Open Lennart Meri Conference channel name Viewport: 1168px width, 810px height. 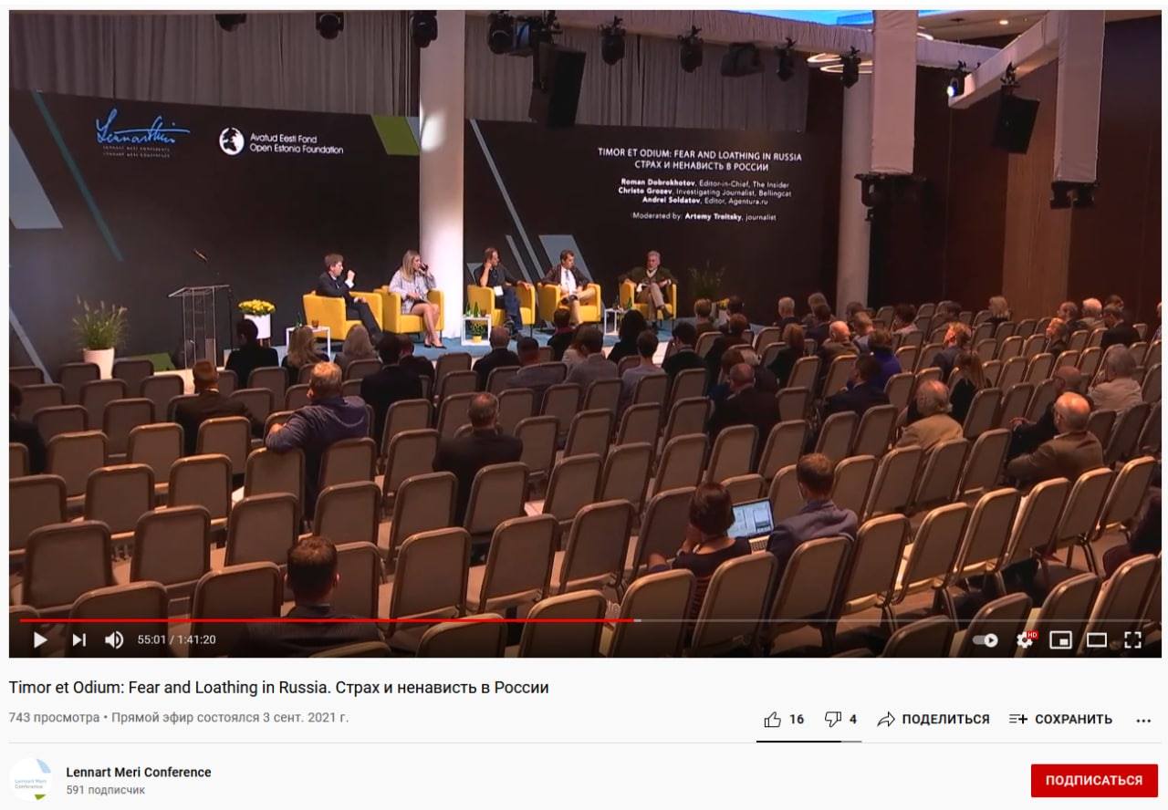(139, 772)
